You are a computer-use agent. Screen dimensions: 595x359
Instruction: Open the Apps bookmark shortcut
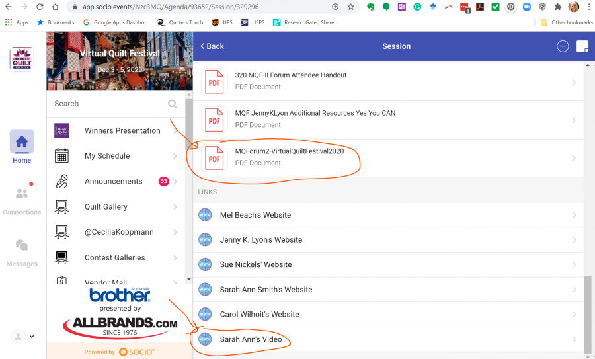(x=17, y=22)
